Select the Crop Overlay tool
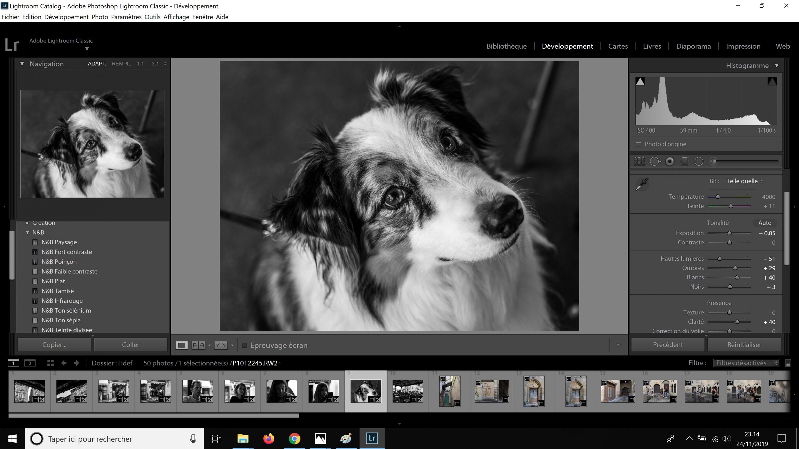799x449 pixels. click(x=639, y=161)
